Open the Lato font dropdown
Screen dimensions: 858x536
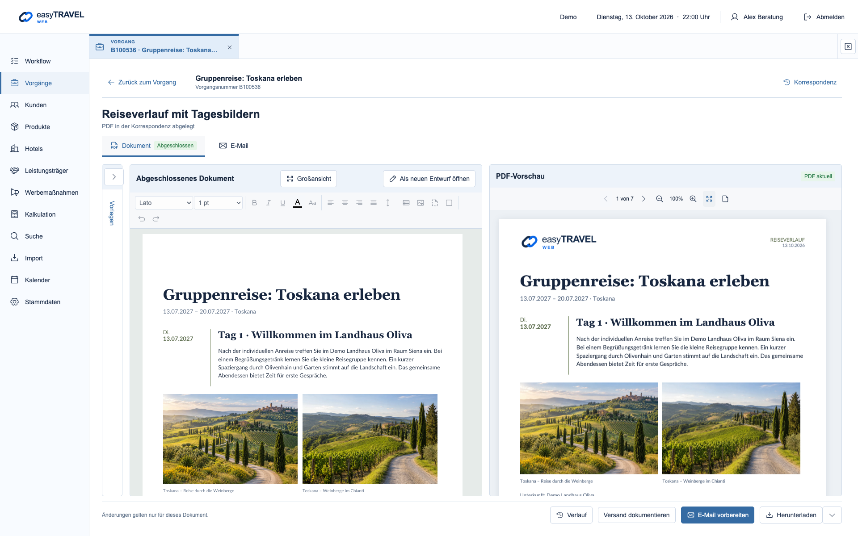coord(164,203)
